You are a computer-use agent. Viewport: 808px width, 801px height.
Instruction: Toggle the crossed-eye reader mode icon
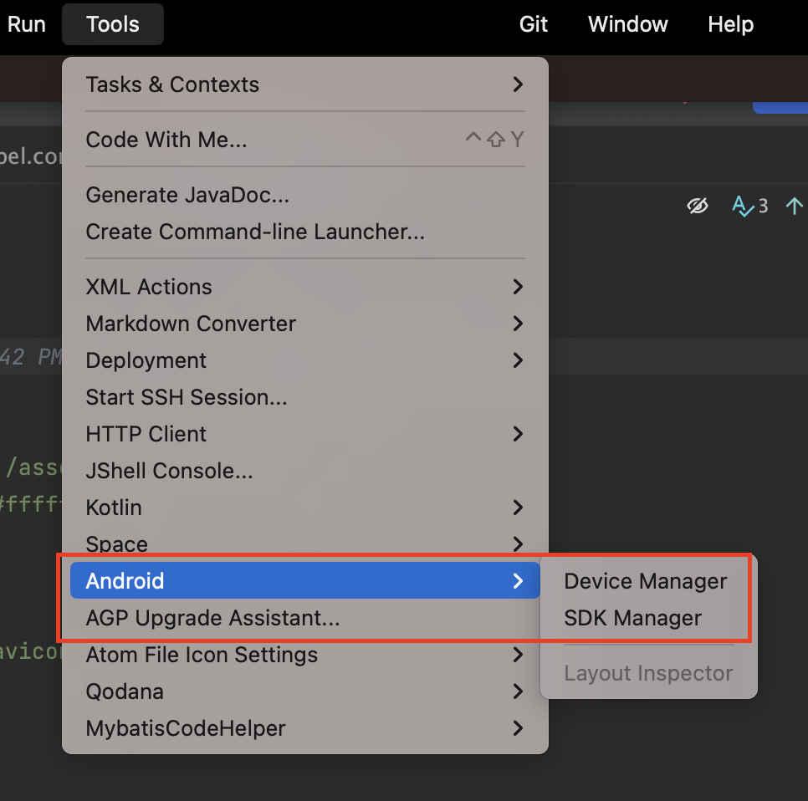coord(698,206)
